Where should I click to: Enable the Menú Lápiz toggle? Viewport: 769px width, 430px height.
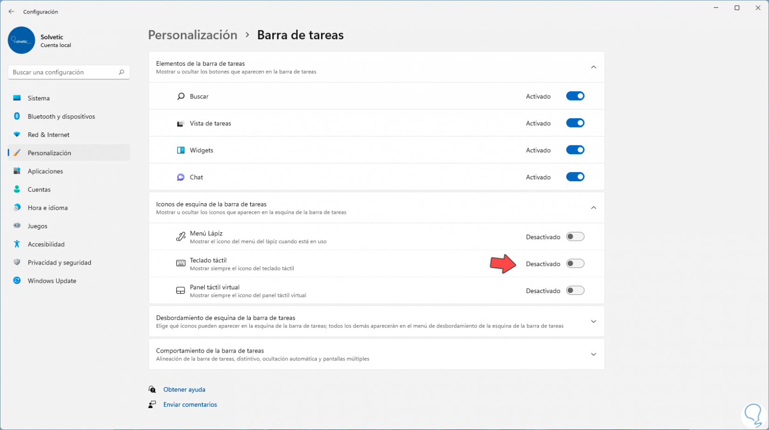tap(575, 237)
